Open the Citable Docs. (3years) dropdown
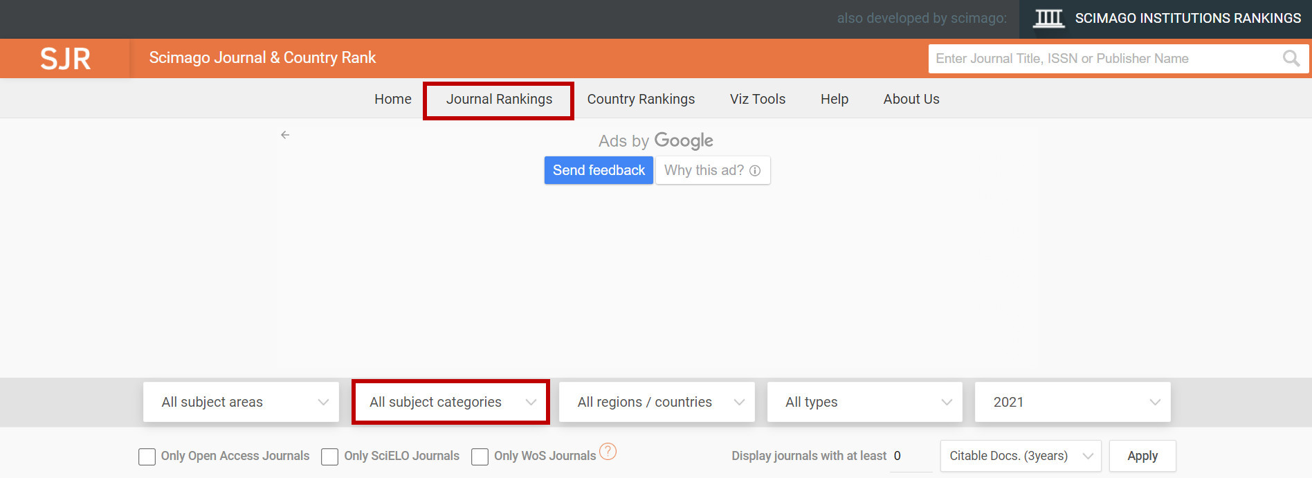This screenshot has height=478, width=1312. pos(1021,456)
